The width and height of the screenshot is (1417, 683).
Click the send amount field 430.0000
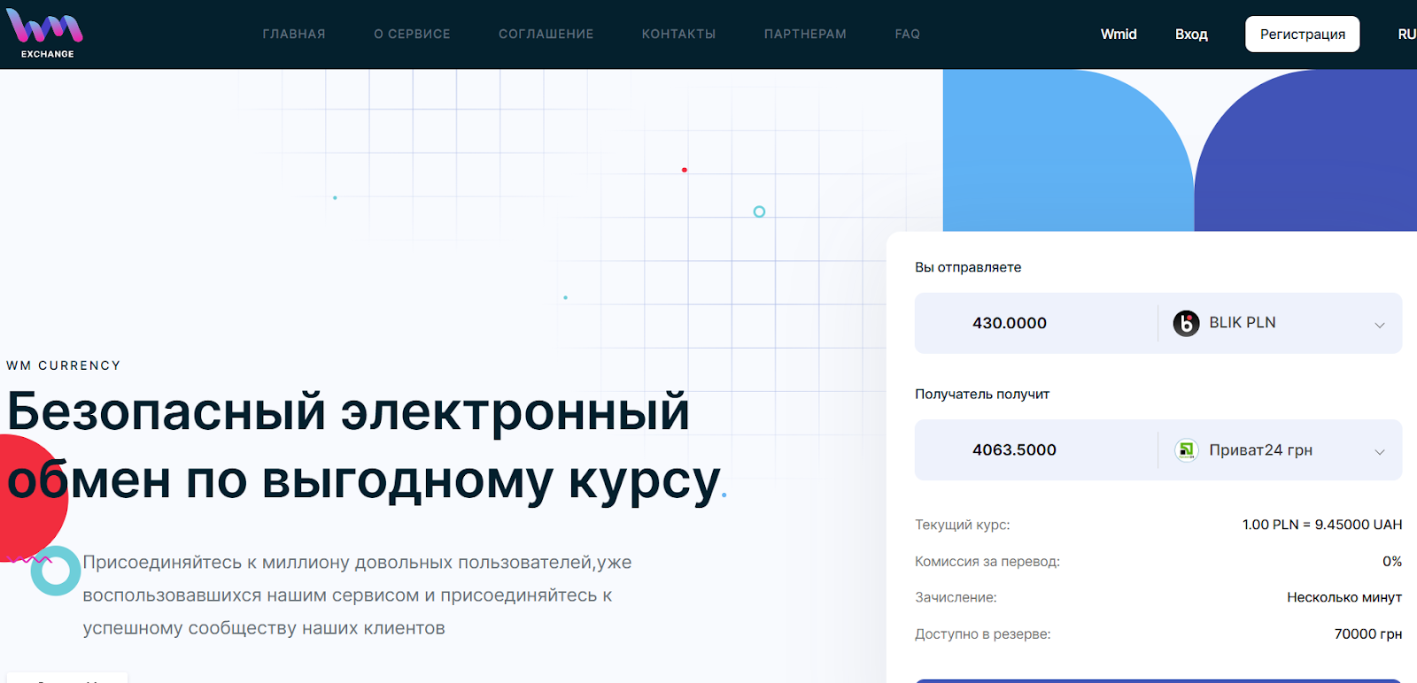(1036, 323)
